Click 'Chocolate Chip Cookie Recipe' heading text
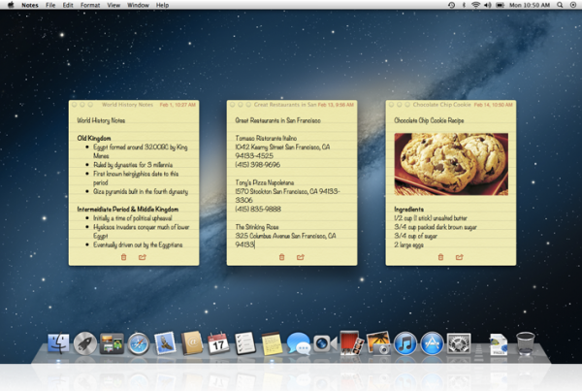 coord(429,120)
